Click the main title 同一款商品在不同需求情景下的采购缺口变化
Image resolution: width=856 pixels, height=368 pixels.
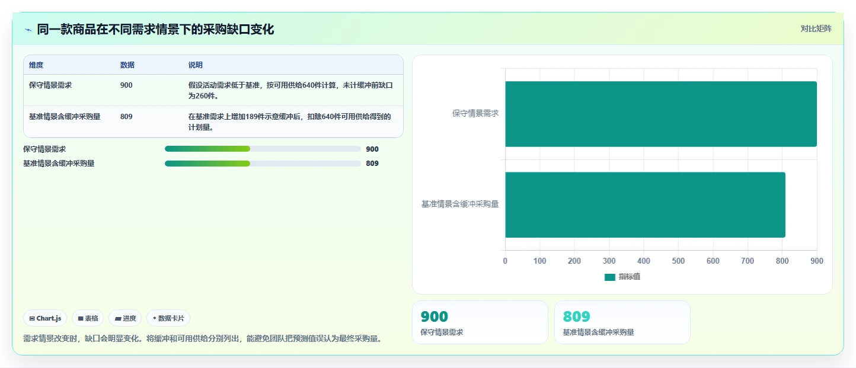pos(155,30)
